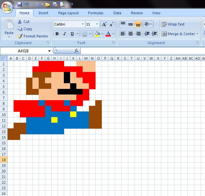The width and height of the screenshot is (205, 196).
Task: Open Print Preview from Quick Access toolbar
Action: pyautogui.click(x=62, y=4)
